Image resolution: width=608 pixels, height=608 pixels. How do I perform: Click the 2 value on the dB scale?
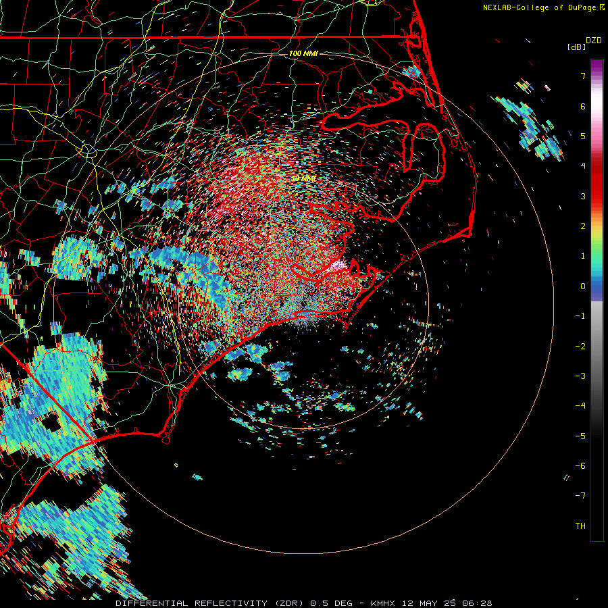583,226
